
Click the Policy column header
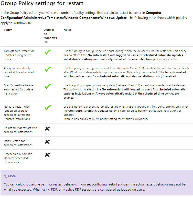[8, 30]
